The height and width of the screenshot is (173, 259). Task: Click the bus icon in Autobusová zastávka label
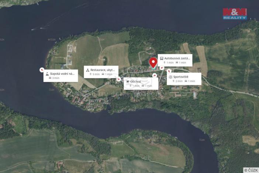point(162,58)
